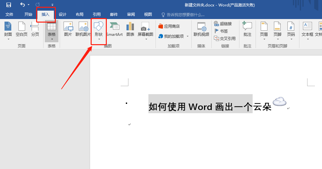Open 应用商店 add-in store
The image size is (322, 169).
(169, 26)
